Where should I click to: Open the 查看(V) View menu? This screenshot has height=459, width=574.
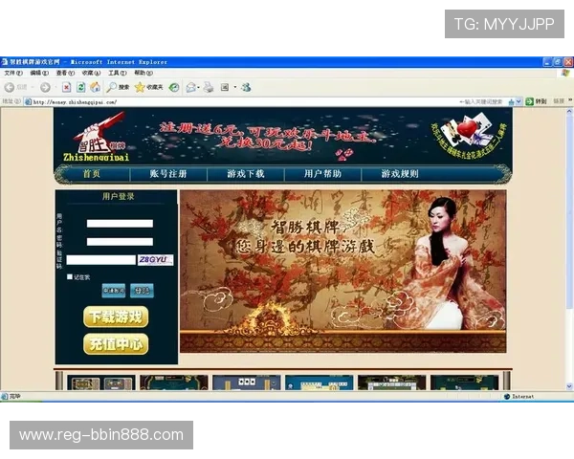(65, 73)
